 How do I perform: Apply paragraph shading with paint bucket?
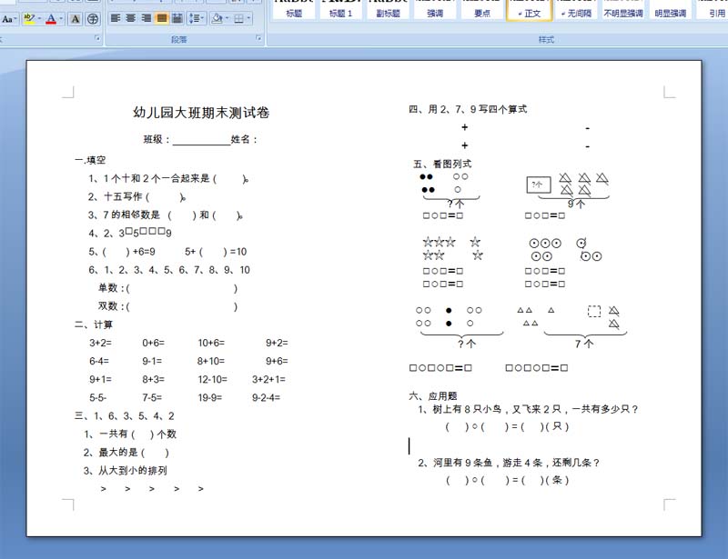pyautogui.click(x=217, y=18)
